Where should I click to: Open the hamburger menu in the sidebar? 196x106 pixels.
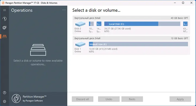point(5,10)
